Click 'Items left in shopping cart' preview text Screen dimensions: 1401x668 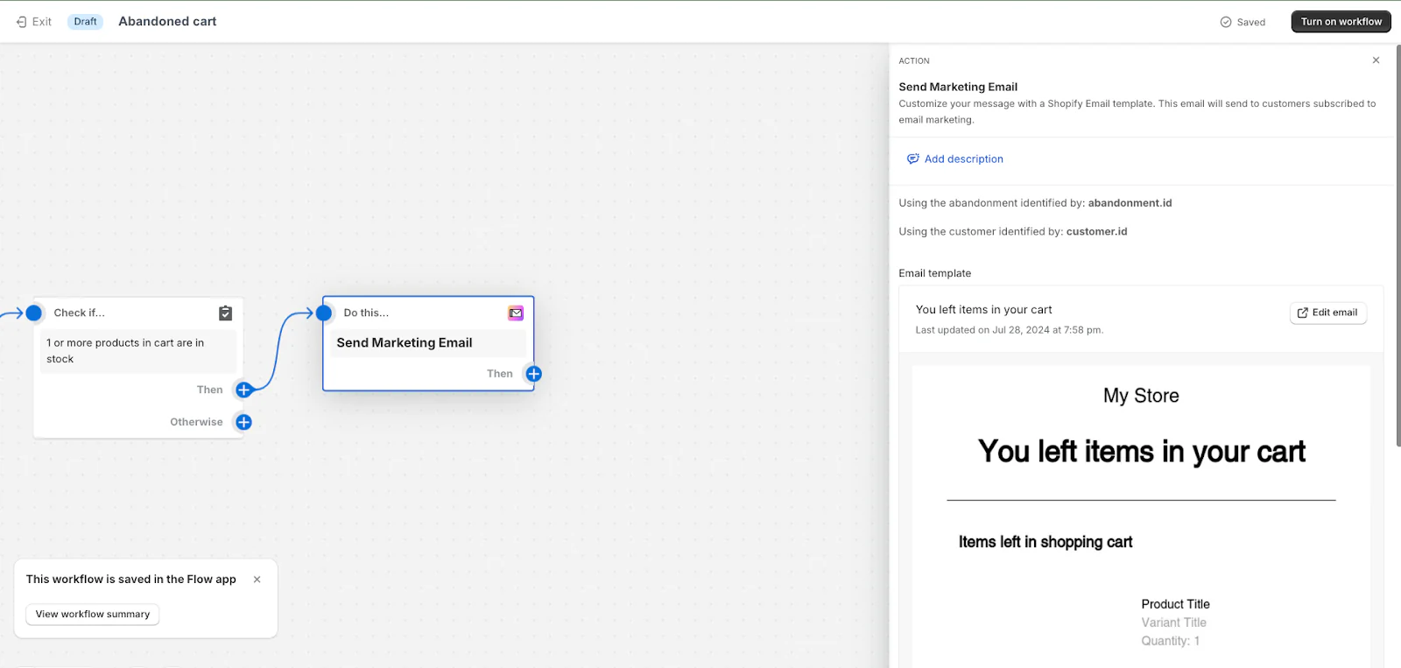point(1045,542)
